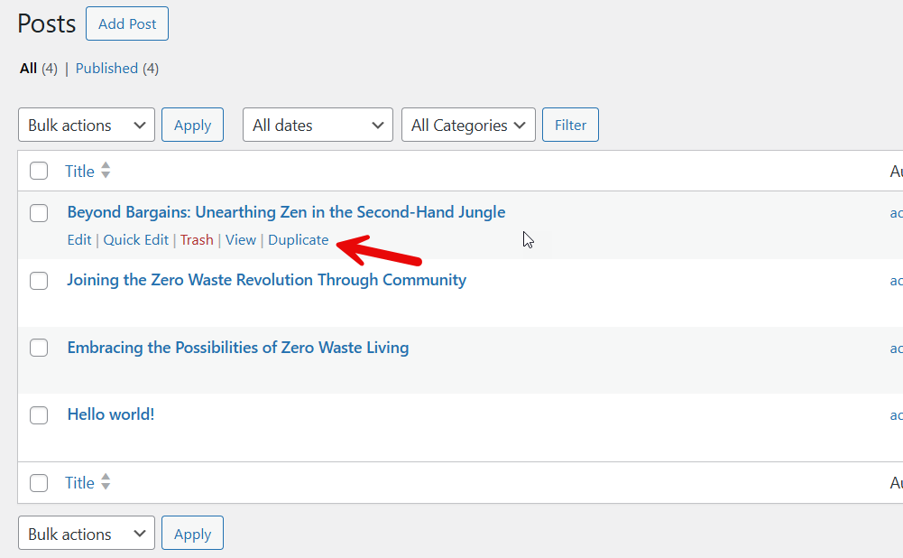
Task: Sort posts using the header Title arrows
Action: [106, 171]
